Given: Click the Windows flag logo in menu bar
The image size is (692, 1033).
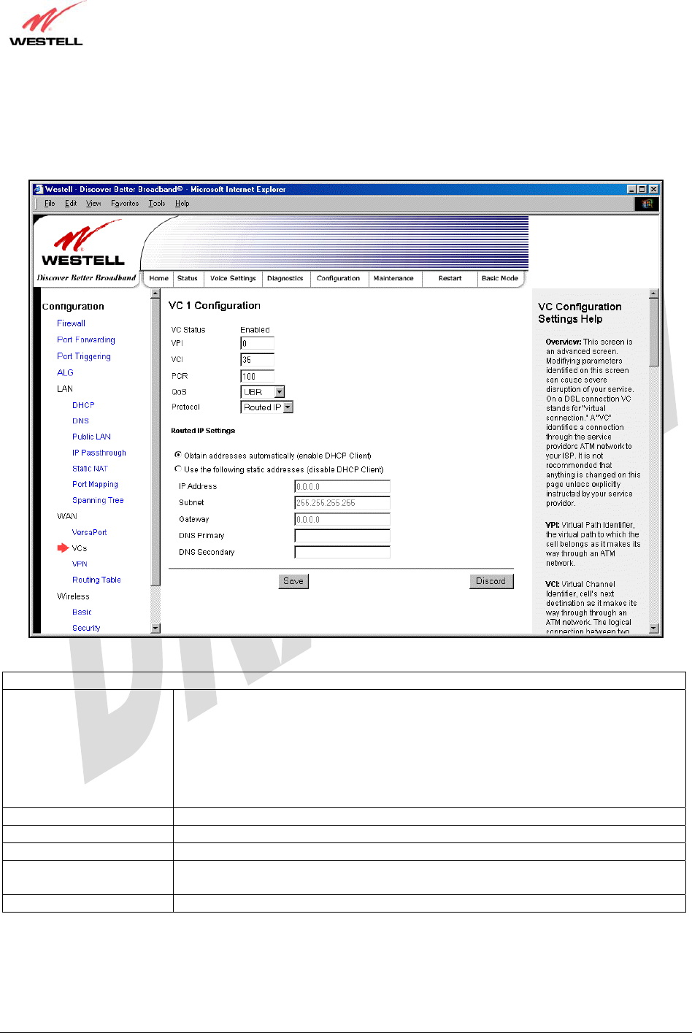Looking at the screenshot, I should (647, 204).
